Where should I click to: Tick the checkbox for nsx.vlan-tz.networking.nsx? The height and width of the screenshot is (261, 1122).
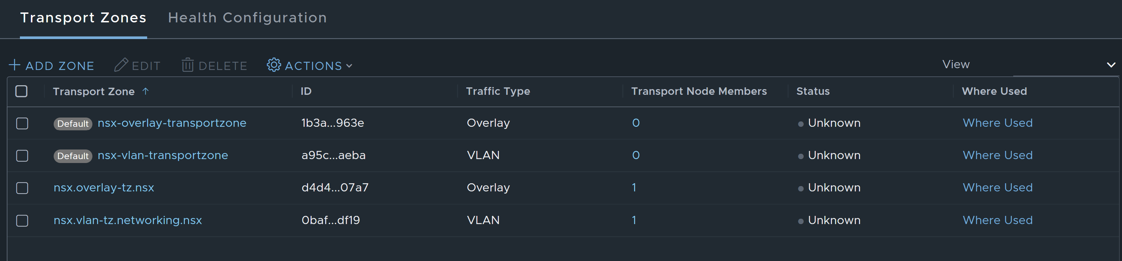tap(22, 221)
